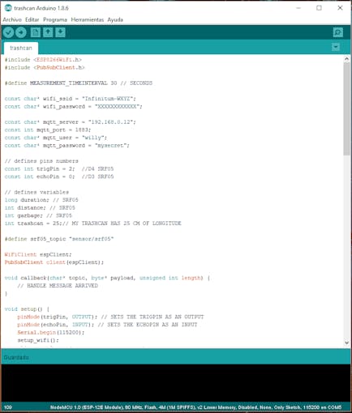Click the void callback function line

pyautogui.click(x=107, y=278)
